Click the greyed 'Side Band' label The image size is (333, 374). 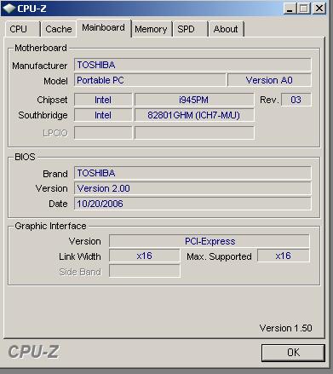(x=80, y=272)
